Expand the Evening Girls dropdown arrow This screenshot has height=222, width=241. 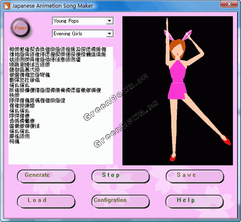(109, 33)
